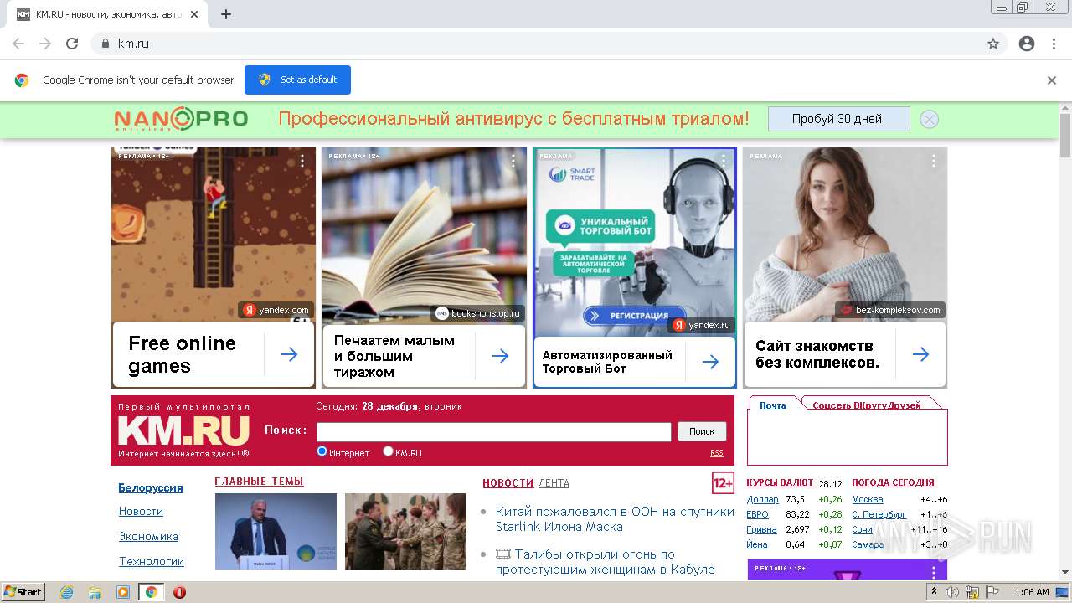Screen dimensions: 1072x603
Task: Follow arrow on Автоматизированный Торговый Бот ad
Action: click(711, 362)
